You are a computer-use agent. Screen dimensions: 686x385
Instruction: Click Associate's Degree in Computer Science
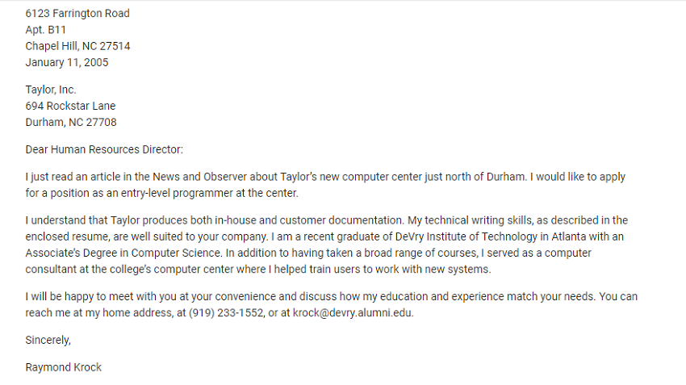pos(123,253)
